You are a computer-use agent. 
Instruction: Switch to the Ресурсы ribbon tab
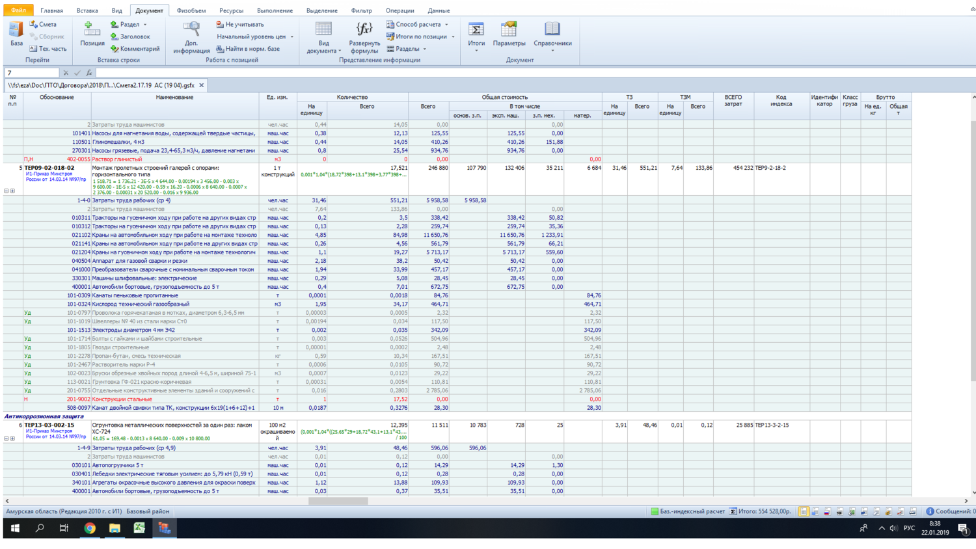(231, 10)
